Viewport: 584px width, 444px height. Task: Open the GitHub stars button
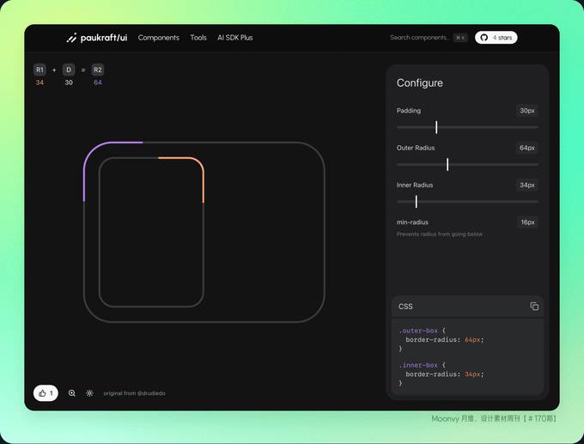496,38
